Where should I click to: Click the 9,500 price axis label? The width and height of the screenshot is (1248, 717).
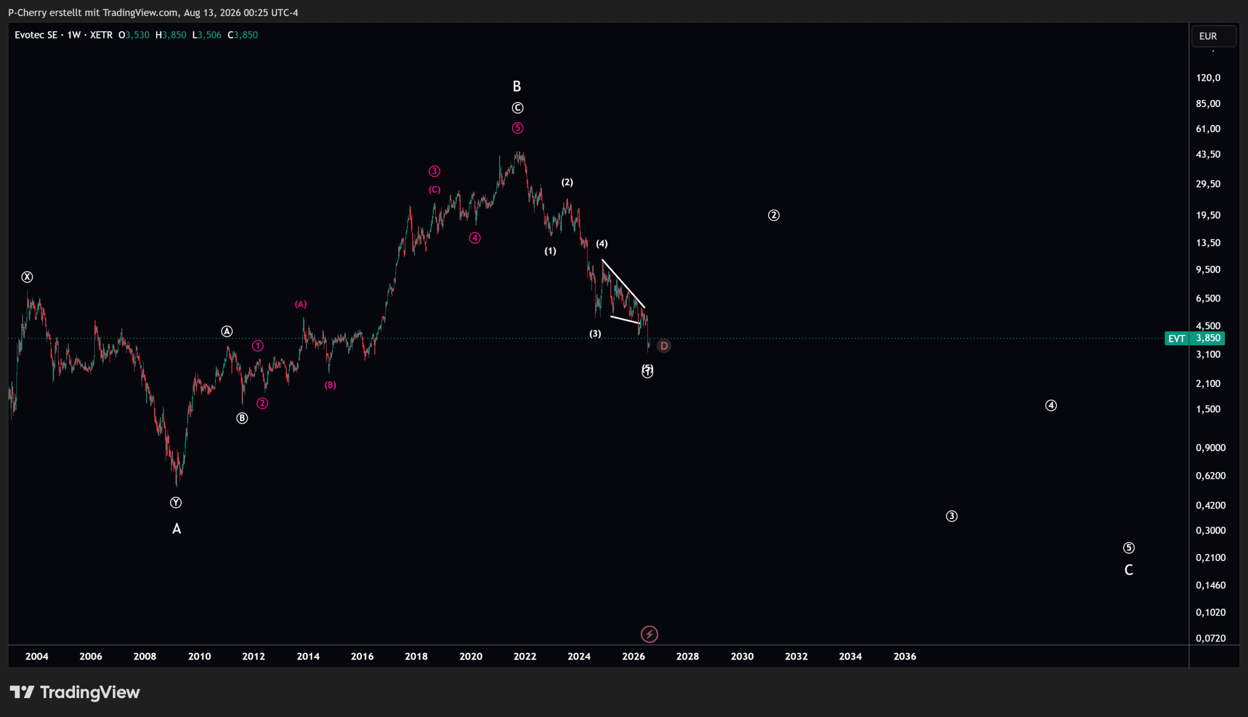pos(1208,270)
